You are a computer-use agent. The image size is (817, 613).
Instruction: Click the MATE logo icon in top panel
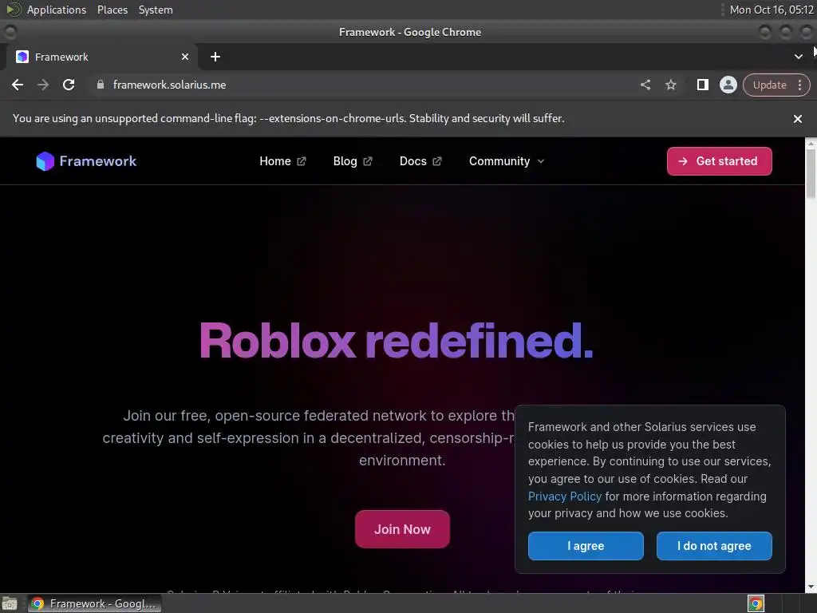click(13, 10)
